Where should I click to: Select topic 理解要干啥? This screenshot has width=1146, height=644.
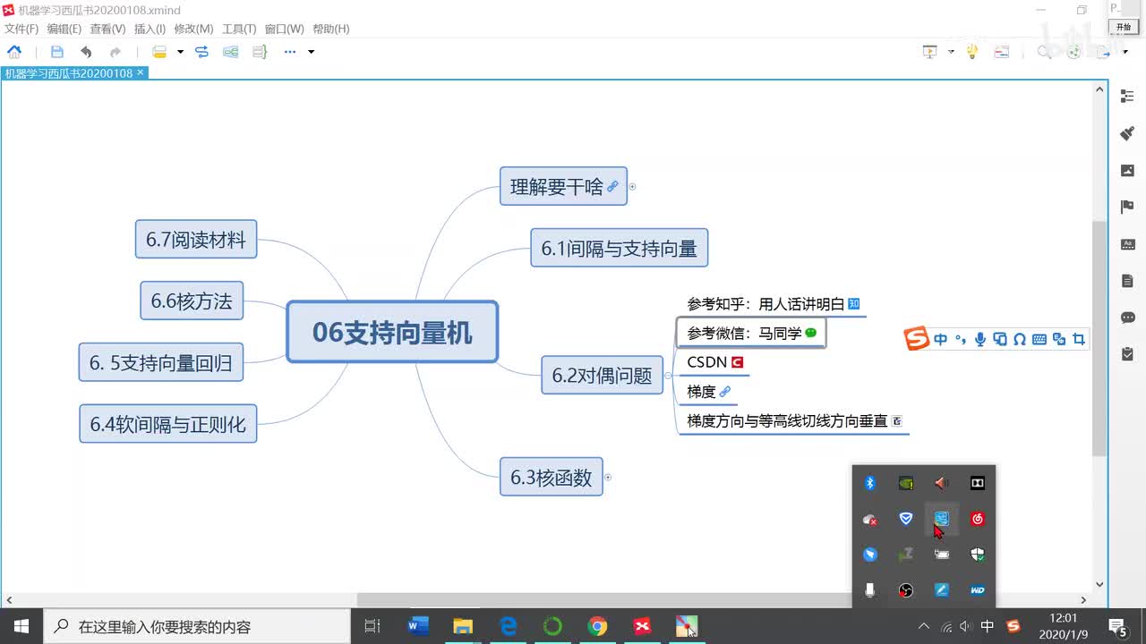tap(563, 186)
